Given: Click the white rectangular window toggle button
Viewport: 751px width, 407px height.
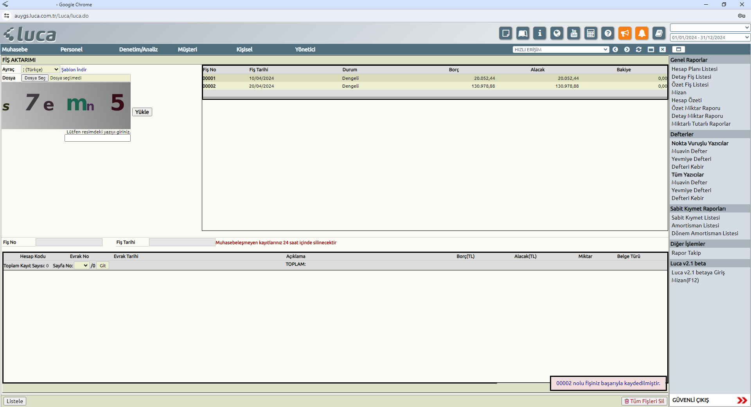Looking at the screenshot, I should pos(679,49).
